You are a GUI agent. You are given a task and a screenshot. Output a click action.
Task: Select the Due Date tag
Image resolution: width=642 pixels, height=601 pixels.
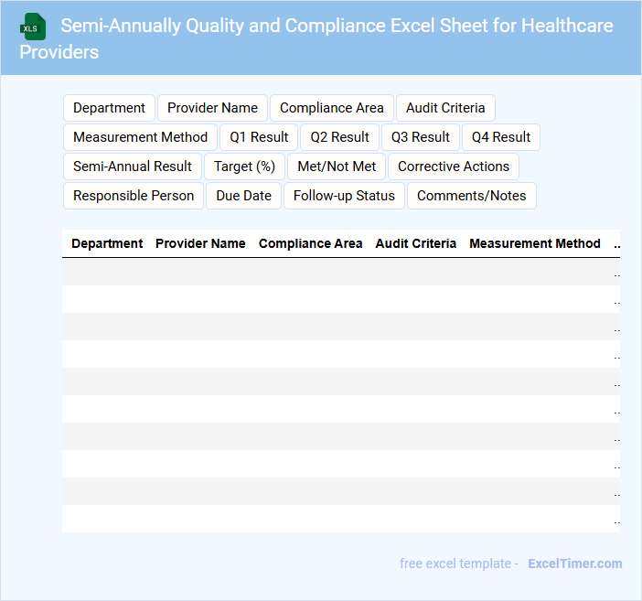243,196
